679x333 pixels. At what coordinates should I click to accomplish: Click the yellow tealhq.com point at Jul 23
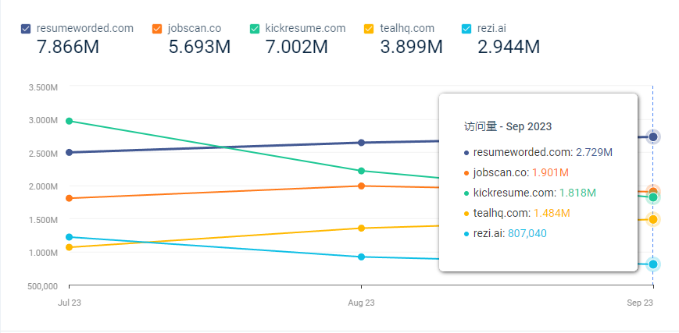click(x=70, y=247)
